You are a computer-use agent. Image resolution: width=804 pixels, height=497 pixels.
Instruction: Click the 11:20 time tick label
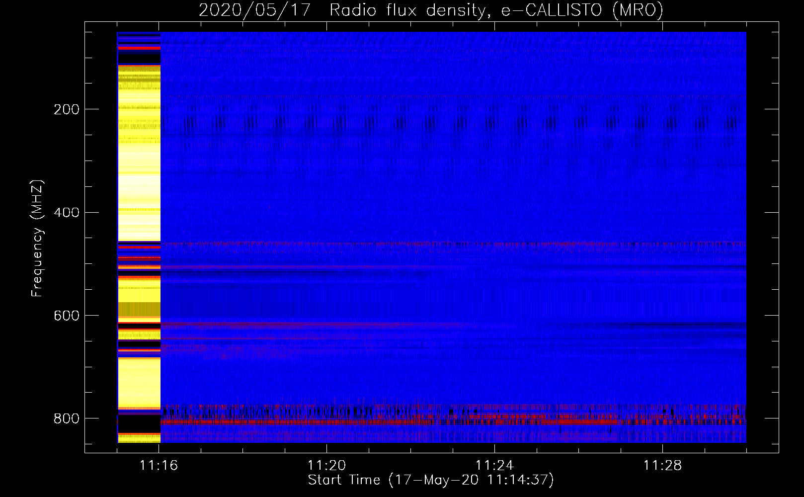point(326,466)
